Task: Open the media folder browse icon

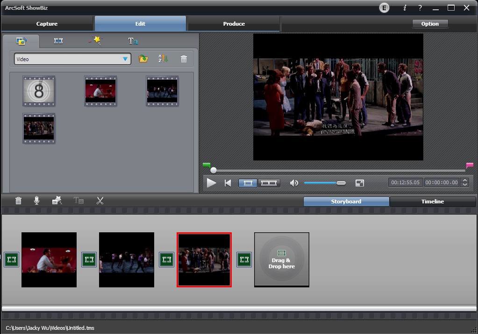Action: 143,59
